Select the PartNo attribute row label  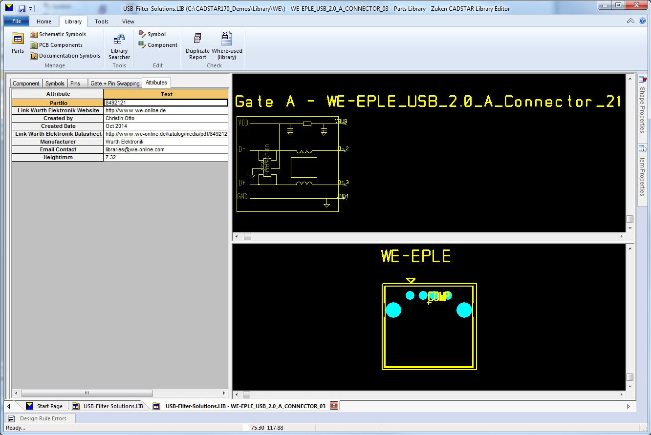click(58, 103)
